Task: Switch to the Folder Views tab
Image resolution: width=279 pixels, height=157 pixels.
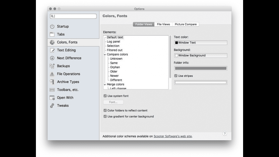Action: pyautogui.click(x=144, y=24)
